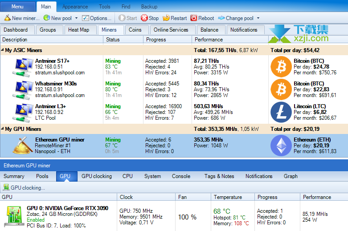Sort by the top Performance column header
The height and width of the screenshot is (231, 348).
(x=230, y=40)
